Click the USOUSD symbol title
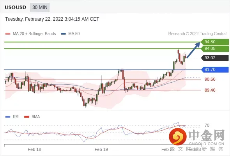The height and width of the screenshot is (156, 230). click(x=16, y=7)
